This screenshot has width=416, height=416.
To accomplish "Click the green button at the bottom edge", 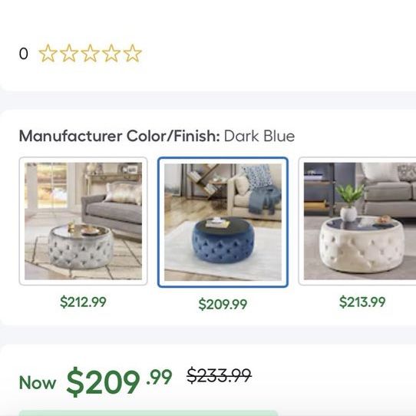I will [x=149, y=413].
